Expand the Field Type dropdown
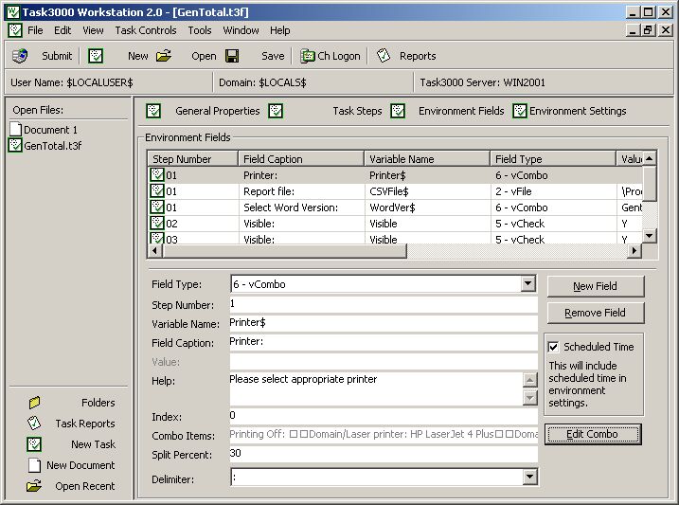 tap(527, 284)
